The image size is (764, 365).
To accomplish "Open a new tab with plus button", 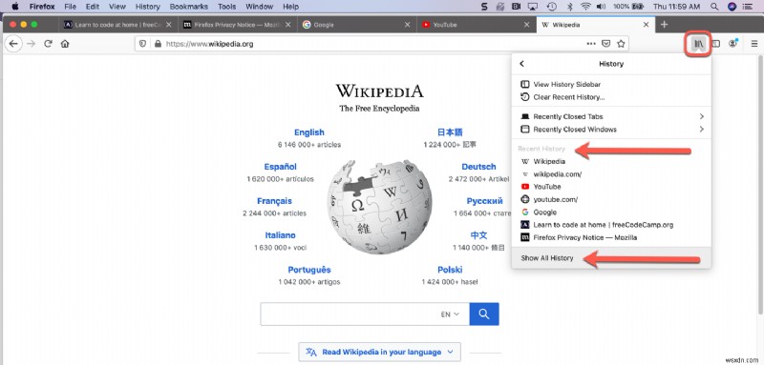I will (x=664, y=24).
